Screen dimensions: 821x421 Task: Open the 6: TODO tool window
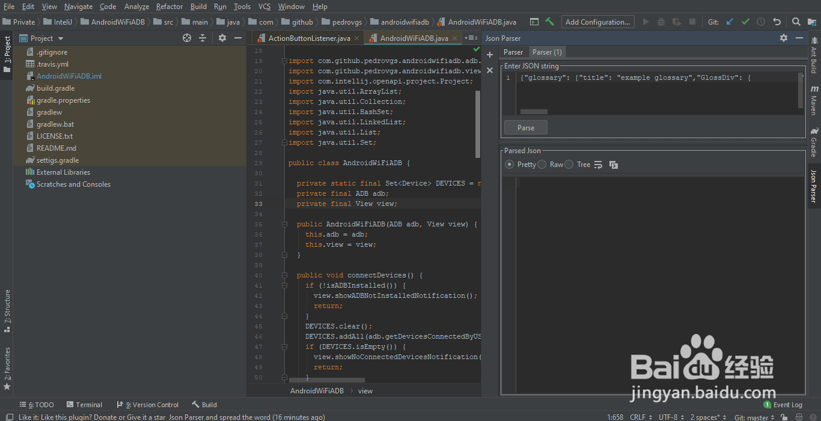37,405
